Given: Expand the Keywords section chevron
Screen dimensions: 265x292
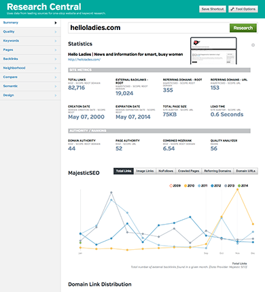Looking at the screenshot, I should [x=56, y=41].
